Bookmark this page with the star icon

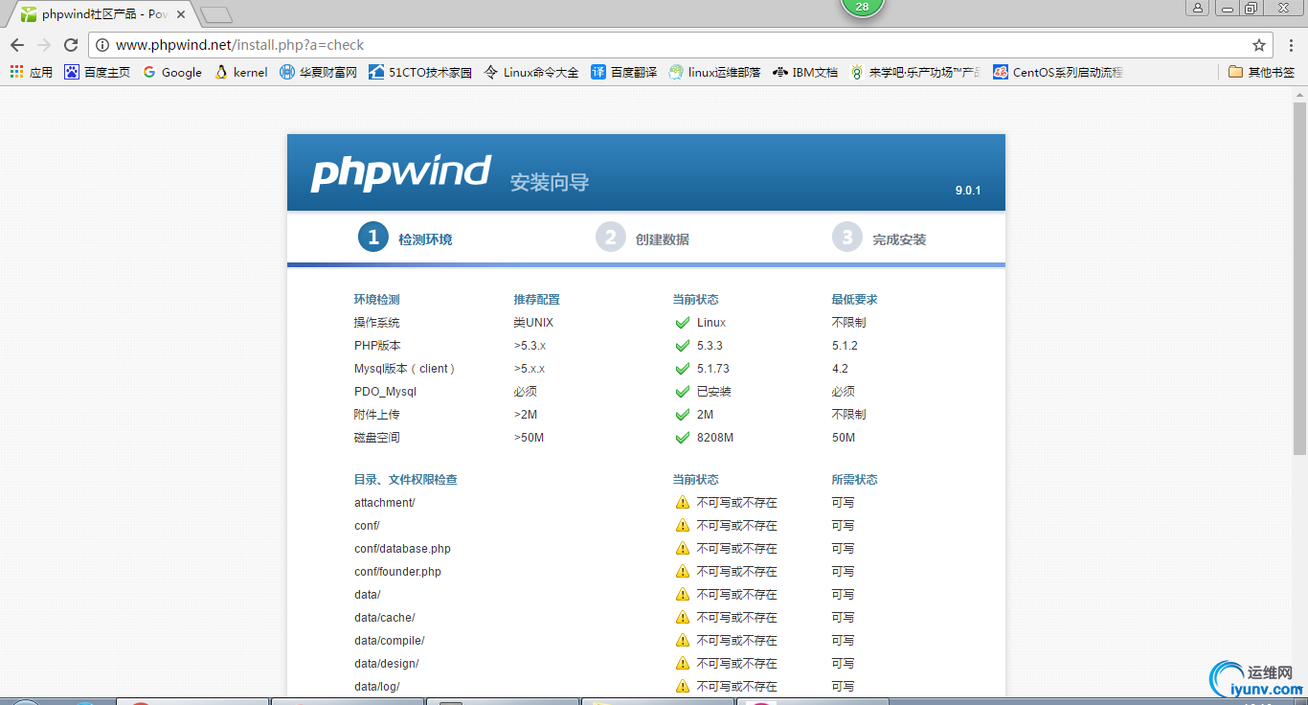(1259, 45)
